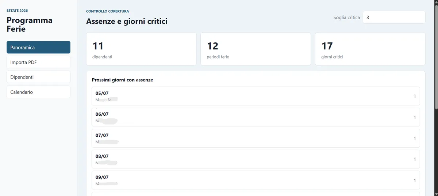The height and width of the screenshot is (196, 438).
Task: Open the 08/07 absence row
Action: point(255,159)
